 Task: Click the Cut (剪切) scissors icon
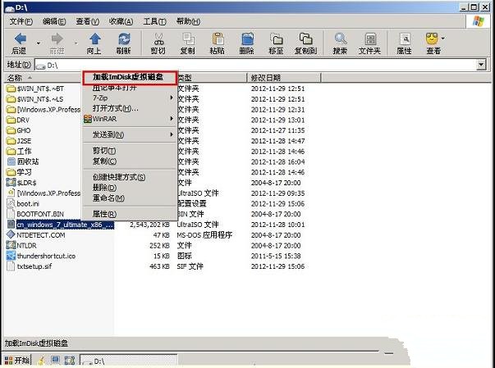tap(157, 39)
